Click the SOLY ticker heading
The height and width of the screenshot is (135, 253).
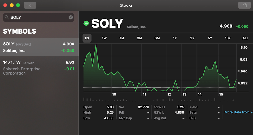[107, 24]
